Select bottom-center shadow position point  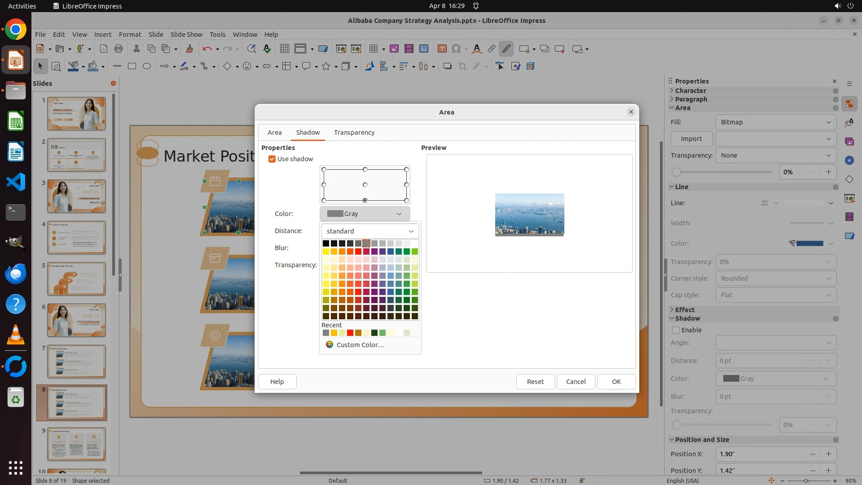[365, 200]
